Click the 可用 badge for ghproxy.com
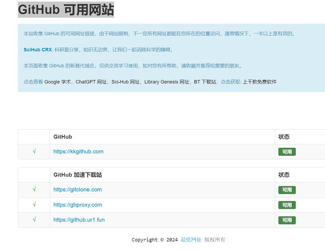The image size is (325, 250). [x=287, y=205]
